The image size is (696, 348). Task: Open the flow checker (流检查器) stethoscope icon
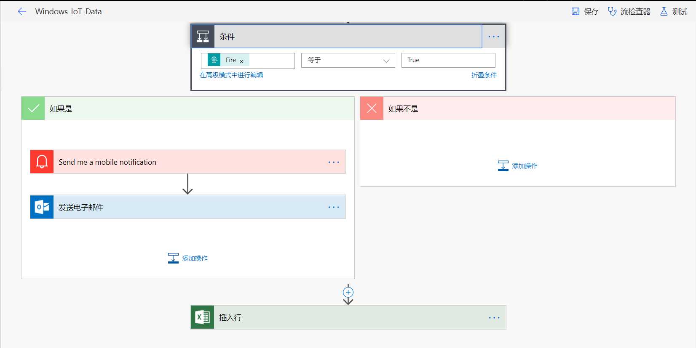coord(612,12)
